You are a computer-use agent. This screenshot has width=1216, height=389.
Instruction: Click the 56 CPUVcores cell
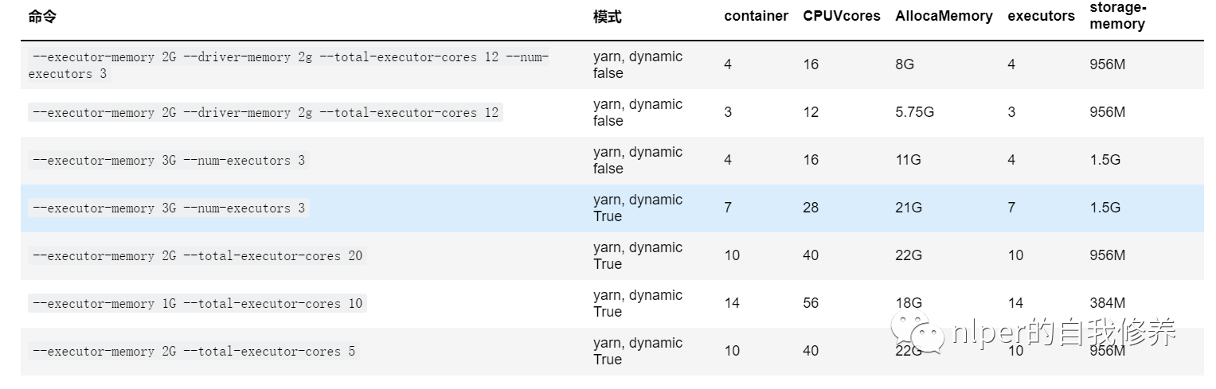tap(811, 303)
